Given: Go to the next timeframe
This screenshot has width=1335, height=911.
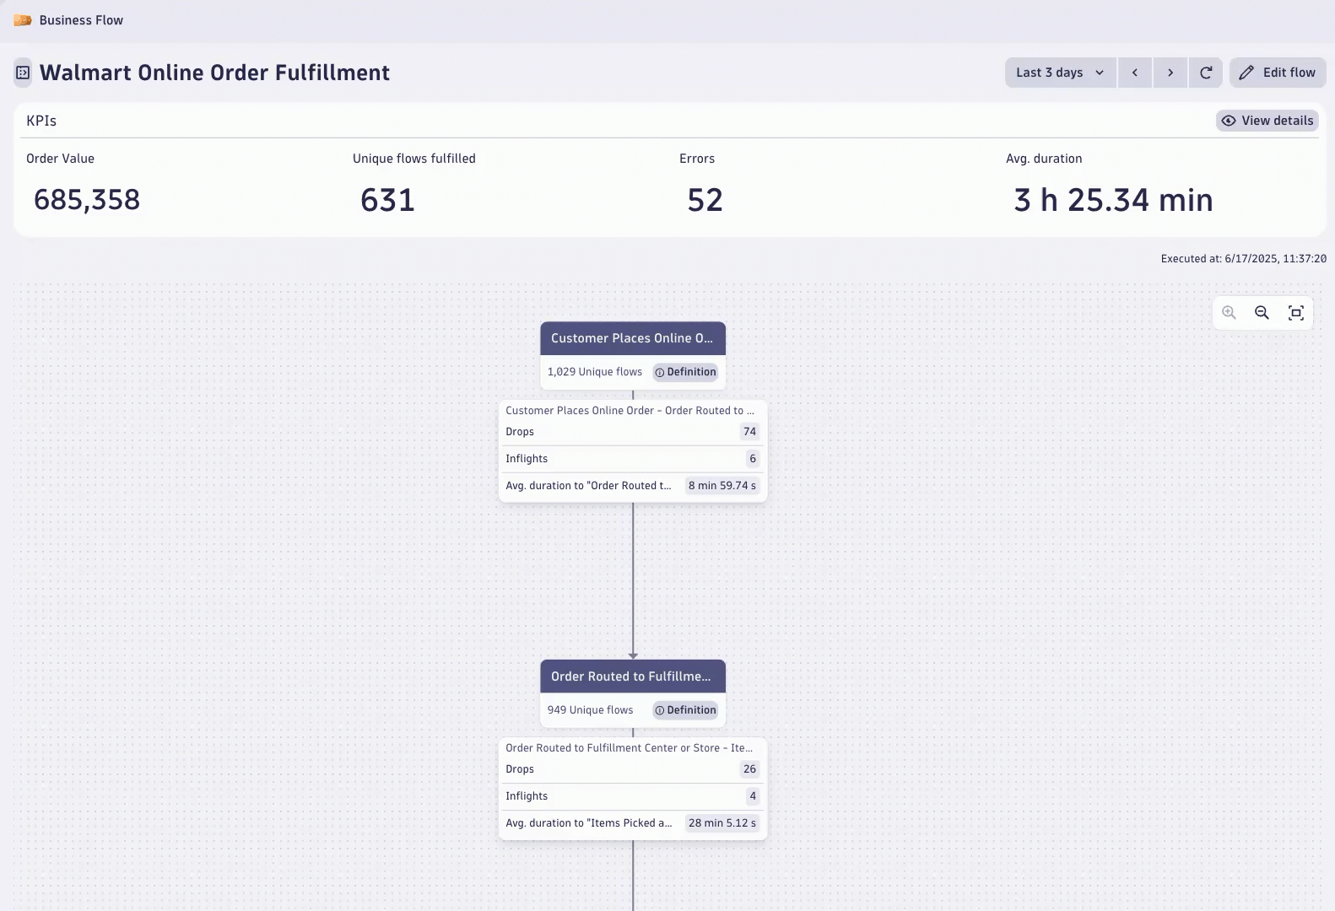Looking at the screenshot, I should click(x=1170, y=73).
